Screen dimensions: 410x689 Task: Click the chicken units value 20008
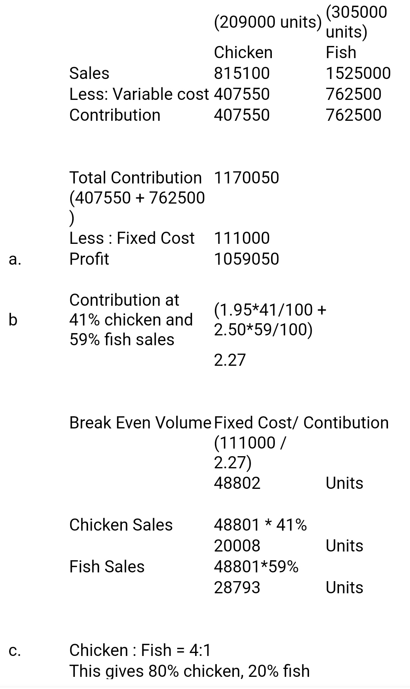pos(237,546)
